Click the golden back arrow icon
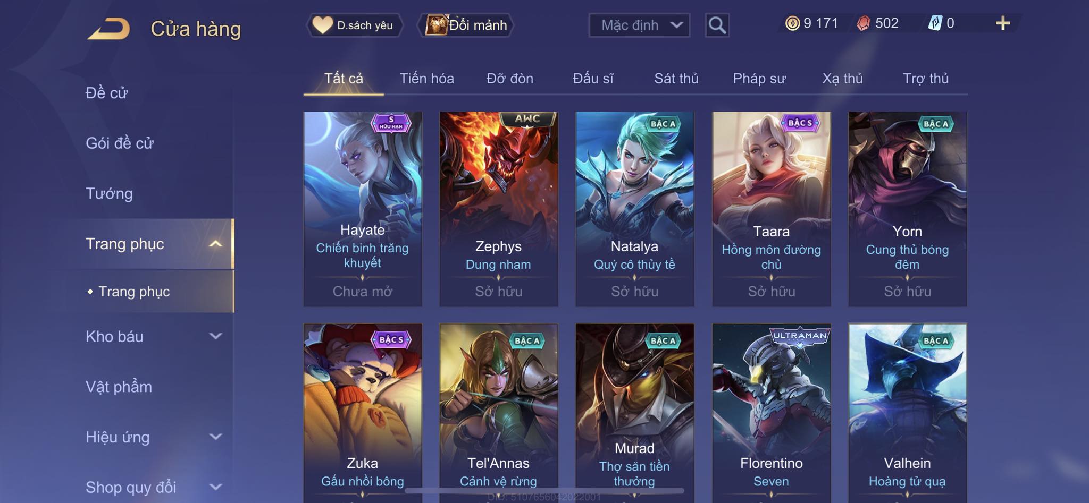 click(109, 28)
